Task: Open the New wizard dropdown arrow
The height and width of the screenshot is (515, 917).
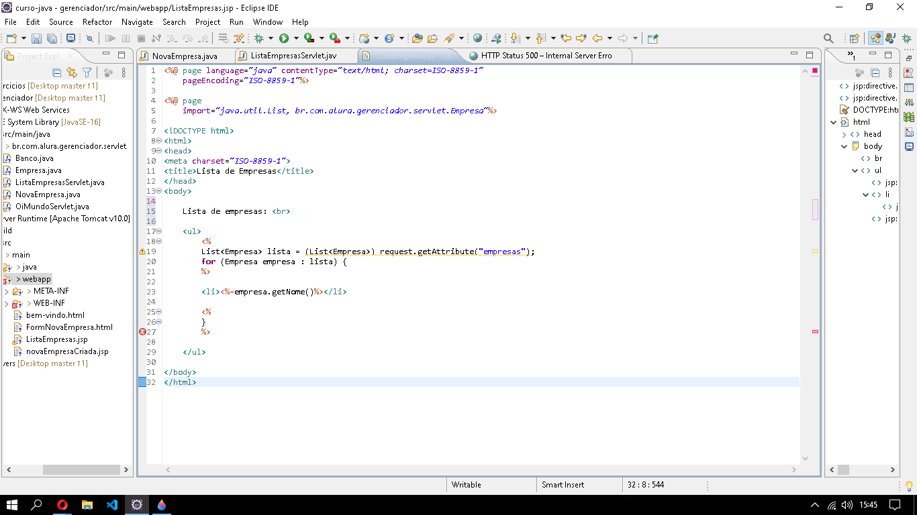Action: tap(23, 39)
